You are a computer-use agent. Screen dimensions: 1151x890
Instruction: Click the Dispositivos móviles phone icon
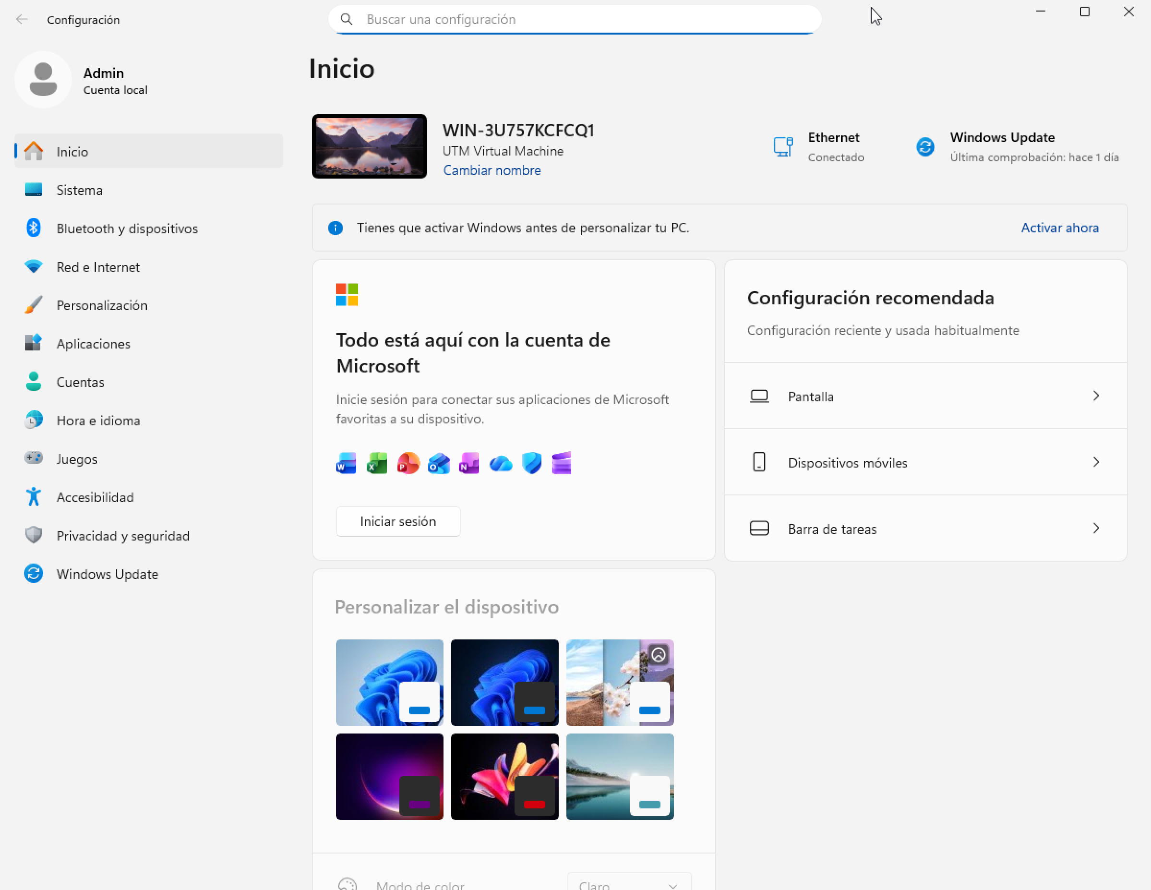(759, 462)
